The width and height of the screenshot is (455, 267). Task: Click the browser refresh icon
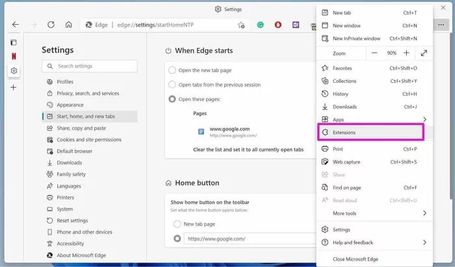tap(51, 25)
